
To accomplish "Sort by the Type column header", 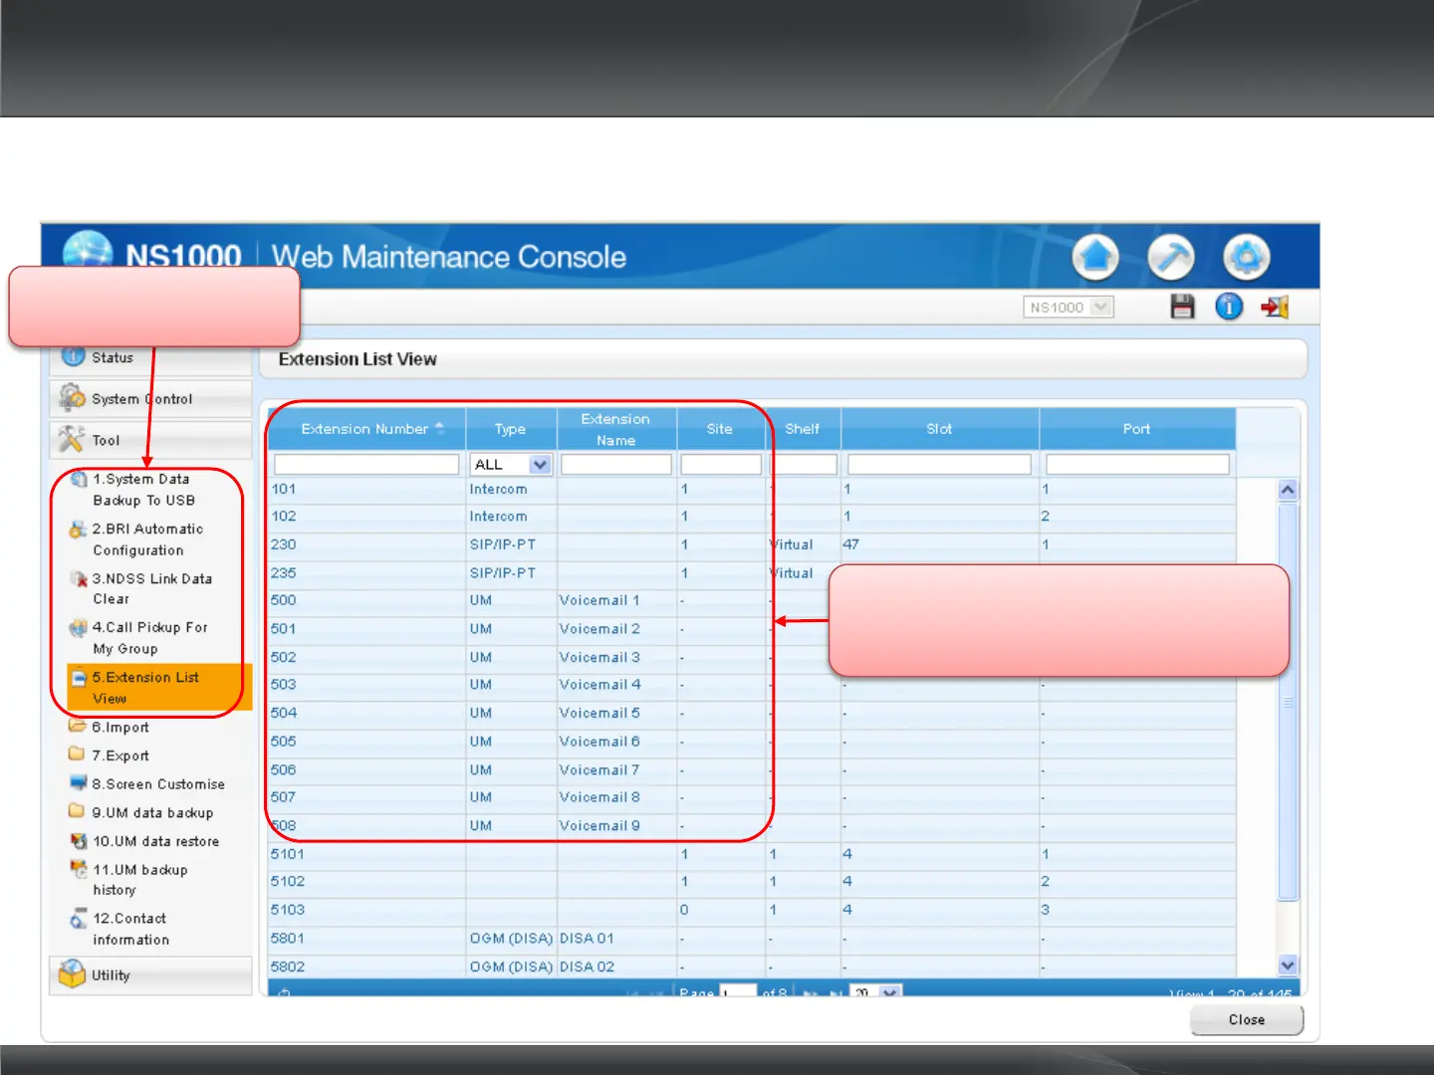I will [511, 429].
